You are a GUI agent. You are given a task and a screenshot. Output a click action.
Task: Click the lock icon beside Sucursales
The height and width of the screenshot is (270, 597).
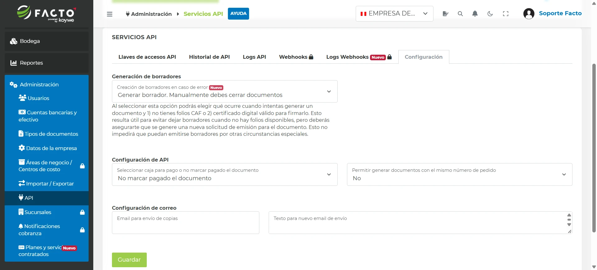[x=82, y=212]
